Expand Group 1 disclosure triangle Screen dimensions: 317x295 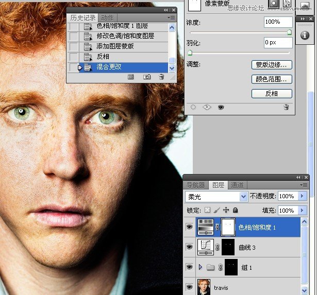(201, 267)
